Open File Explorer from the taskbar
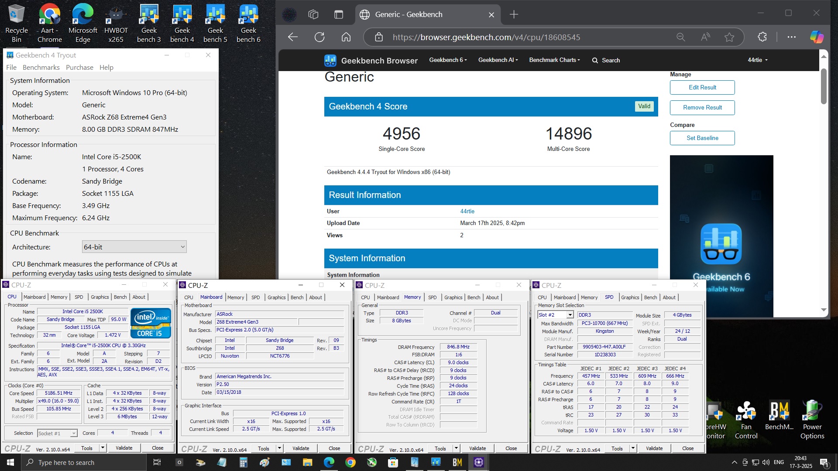Image resolution: width=838 pixels, height=471 pixels. click(x=307, y=462)
